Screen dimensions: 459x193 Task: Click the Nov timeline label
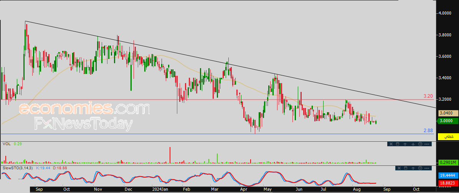coord(98,189)
